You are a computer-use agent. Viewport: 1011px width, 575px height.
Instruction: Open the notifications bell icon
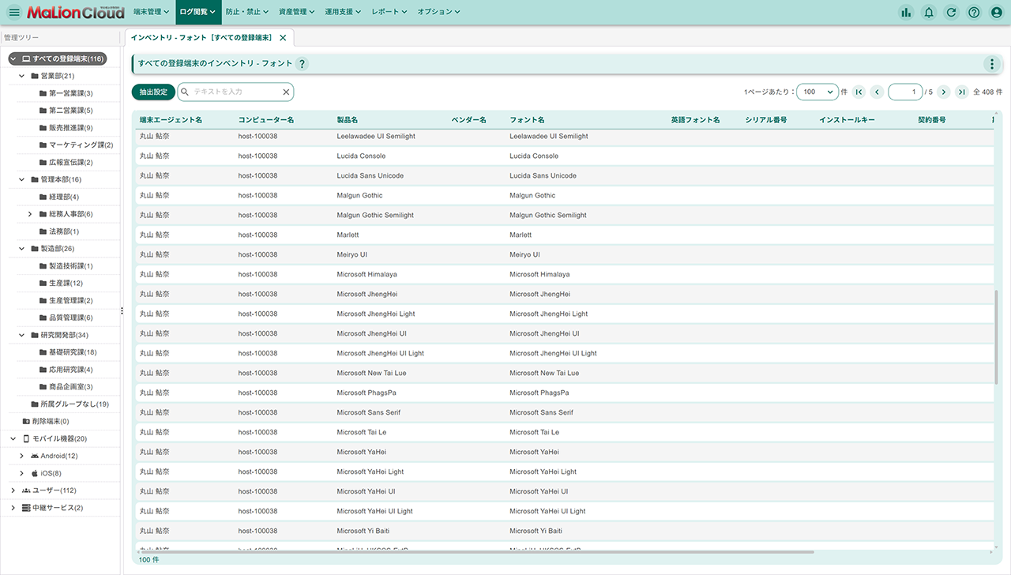point(929,13)
